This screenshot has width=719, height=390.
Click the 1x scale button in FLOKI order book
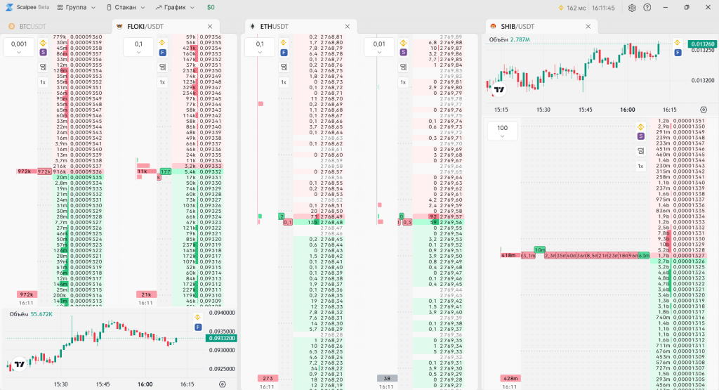162,82
